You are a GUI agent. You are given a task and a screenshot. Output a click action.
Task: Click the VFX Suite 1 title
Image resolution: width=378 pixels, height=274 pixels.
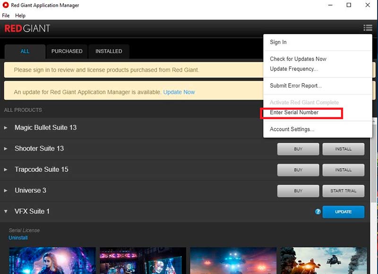pos(32,211)
